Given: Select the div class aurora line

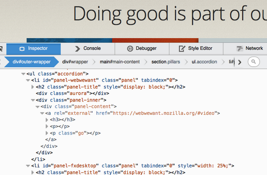Looking at the screenshot, I should [x=72, y=94].
